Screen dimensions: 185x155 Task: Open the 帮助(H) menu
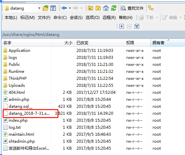coord(126,18)
